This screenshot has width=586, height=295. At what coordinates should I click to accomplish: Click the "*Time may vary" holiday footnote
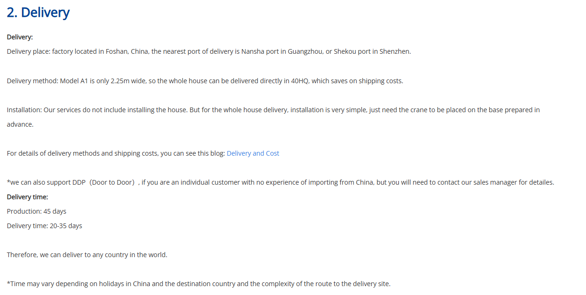point(198,284)
